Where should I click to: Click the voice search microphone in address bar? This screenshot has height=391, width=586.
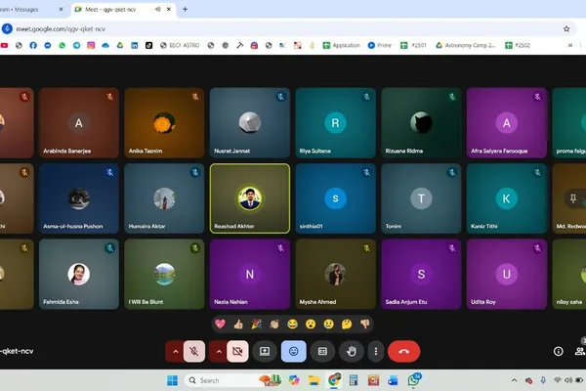(x=7, y=28)
